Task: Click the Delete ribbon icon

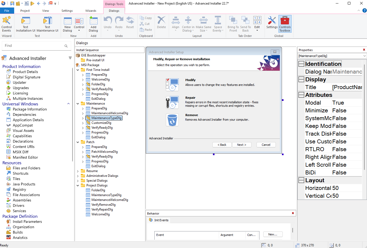Action: point(161,22)
